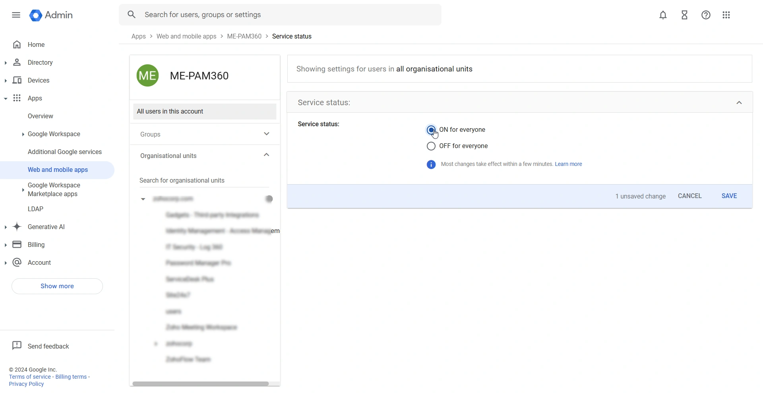Open the Google apps launcher grid
The height and width of the screenshot is (393, 763).
click(x=726, y=15)
